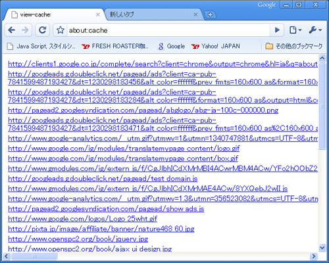329x263 pixels.
Task: Open gmodules link with CgJlbhICdXMrMBI4ACw
Action: point(163,168)
